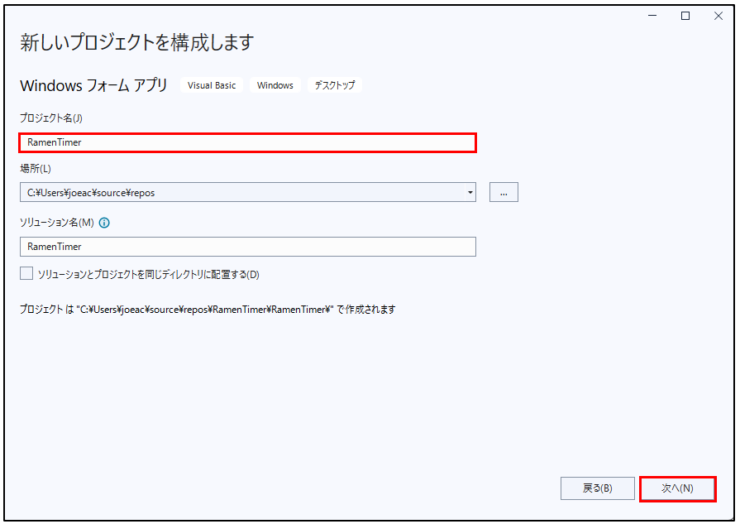The width and height of the screenshot is (740, 524).
Task: Click the browse "..." button for location
Action: [x=504, y=192]
